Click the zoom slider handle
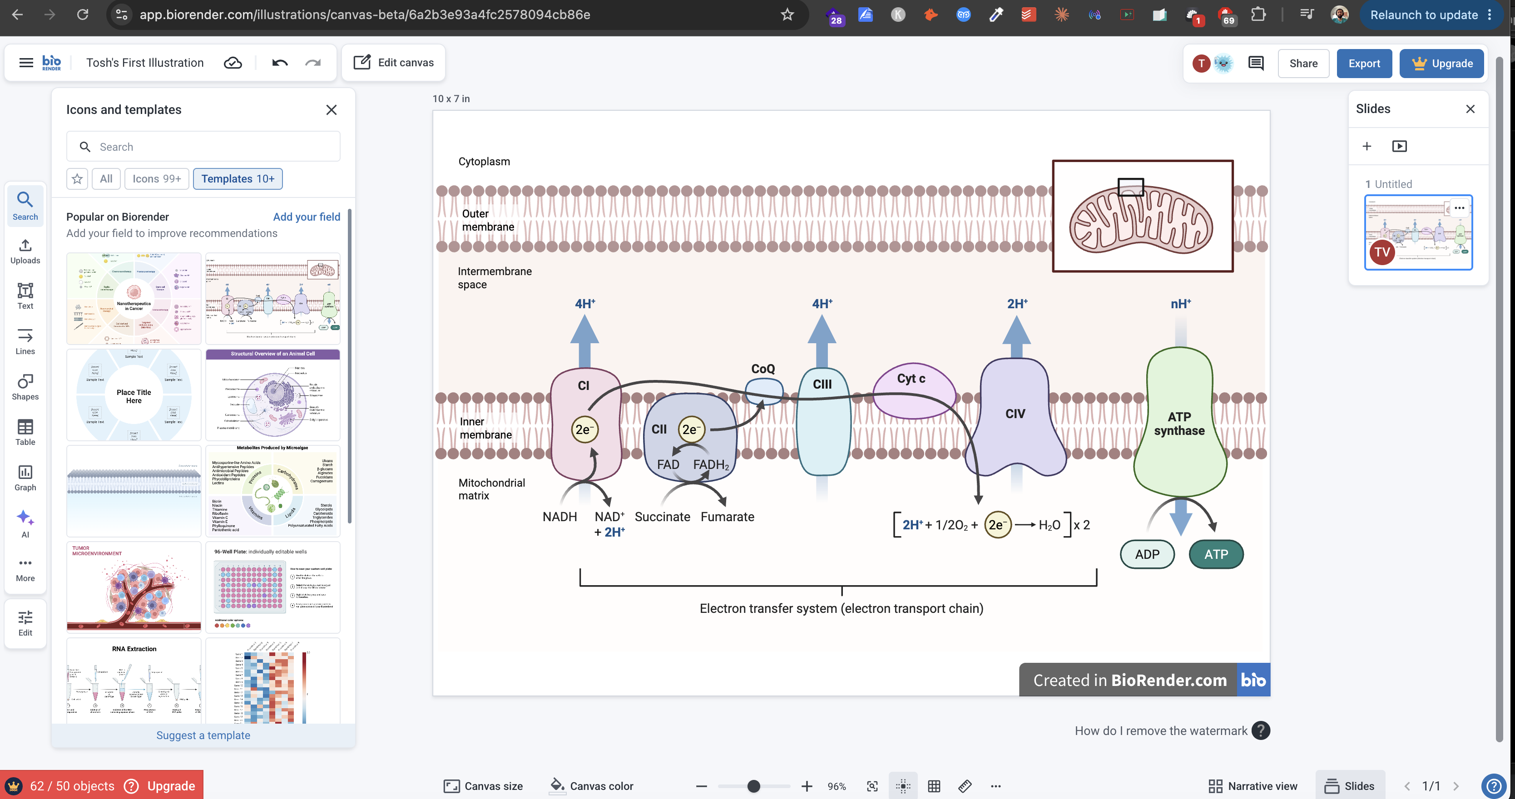1515x799 pixels. pyautogui.click(x=753, y=786)
